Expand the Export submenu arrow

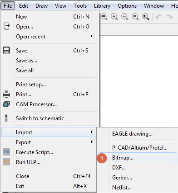click(x=91, y=142)
